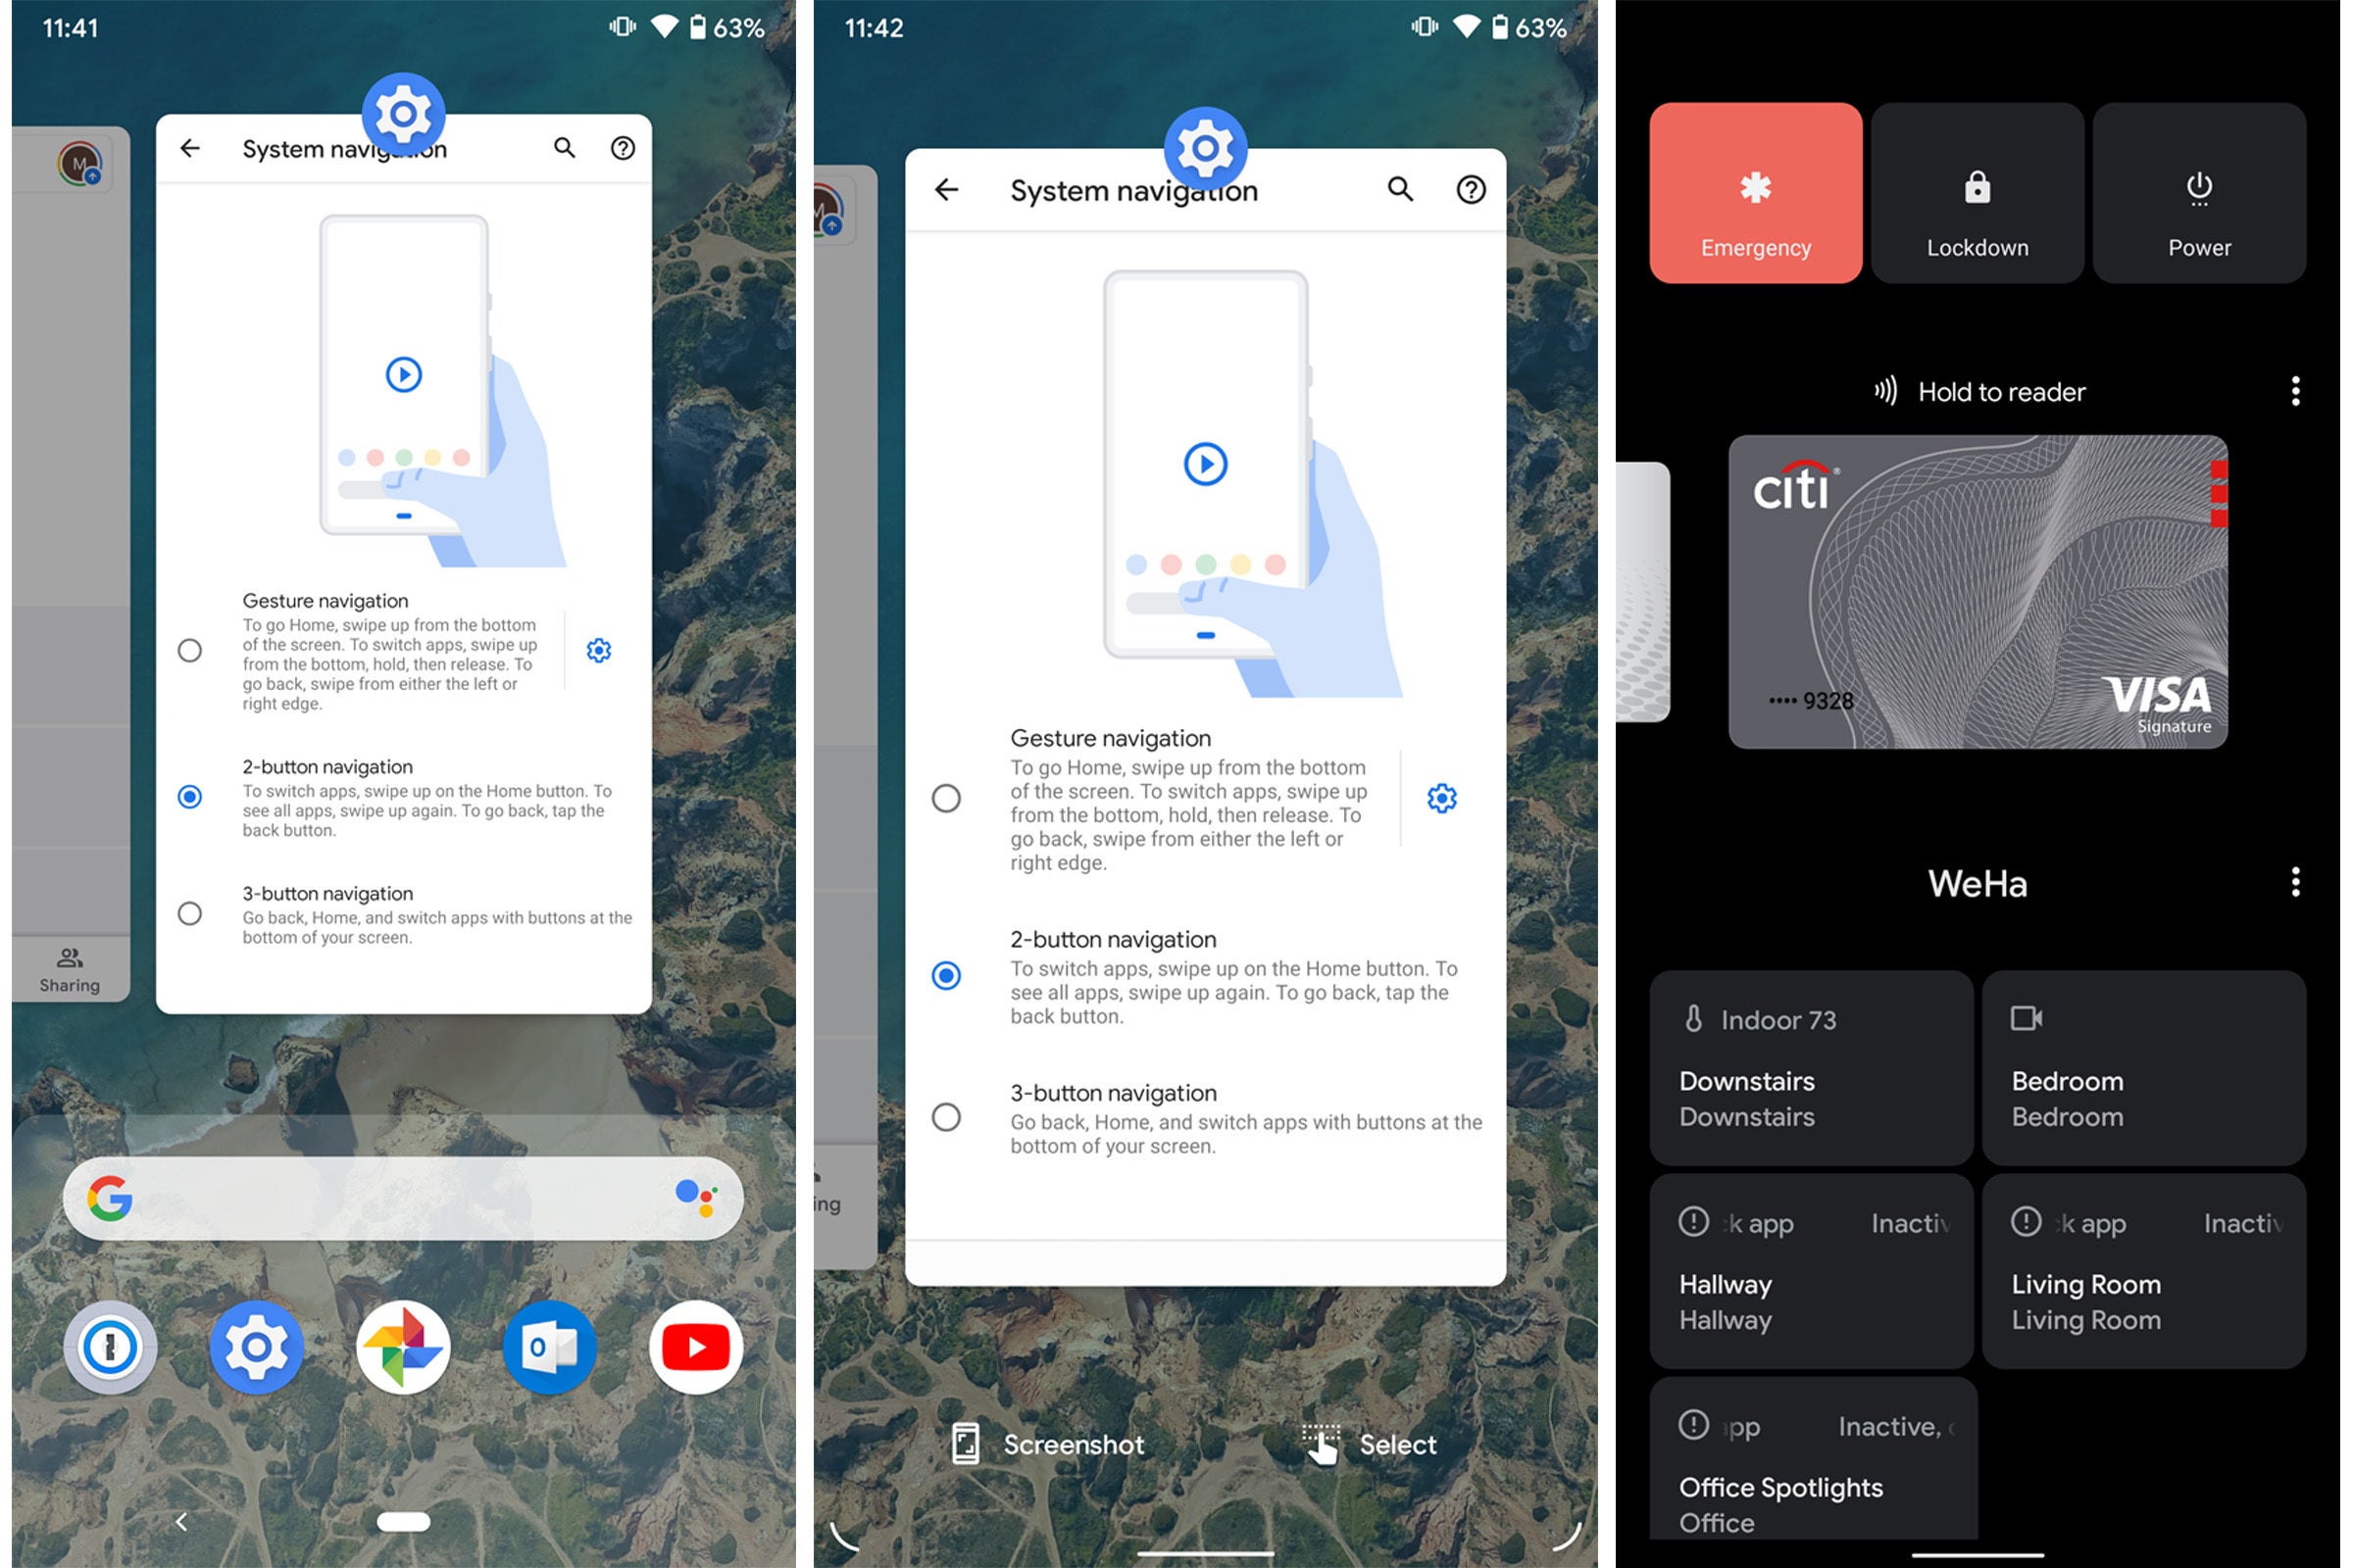This screenshot has width=2353, height=1568.
Task: Select Gesture navigation radio button
Action: pos(192,649)
